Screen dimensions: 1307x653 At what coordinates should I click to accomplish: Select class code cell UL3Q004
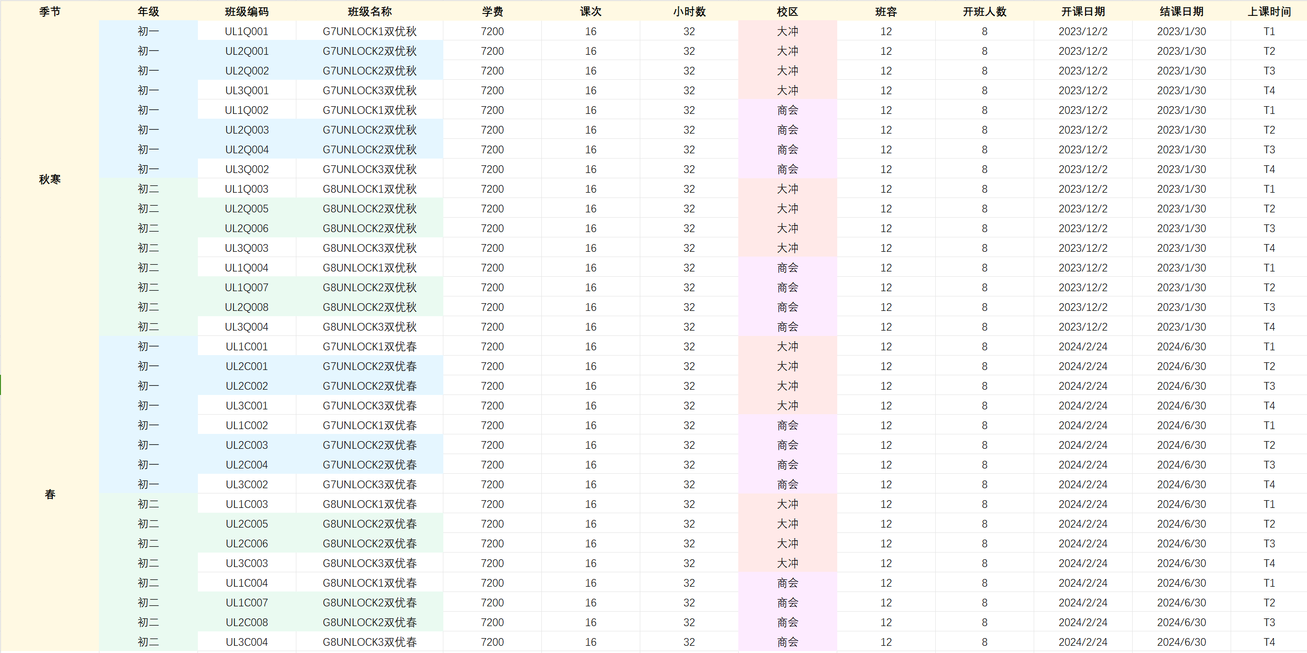tap(246, 327)
